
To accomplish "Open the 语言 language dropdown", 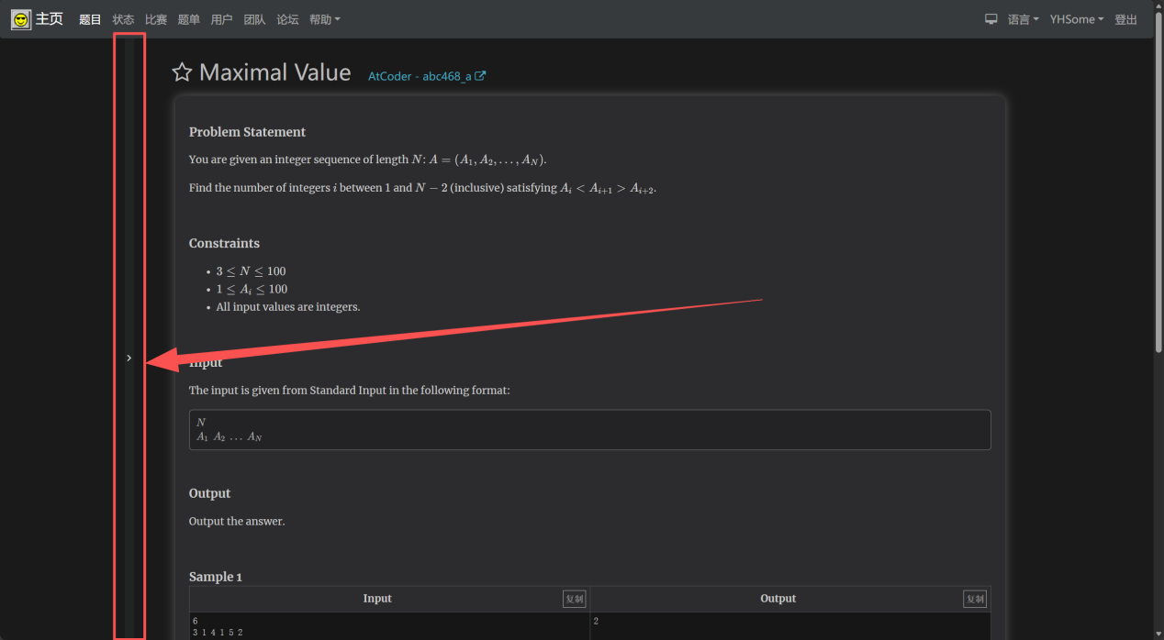I will point(1024,19).
